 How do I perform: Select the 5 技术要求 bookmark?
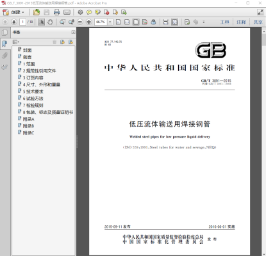(x=33, y=92)
